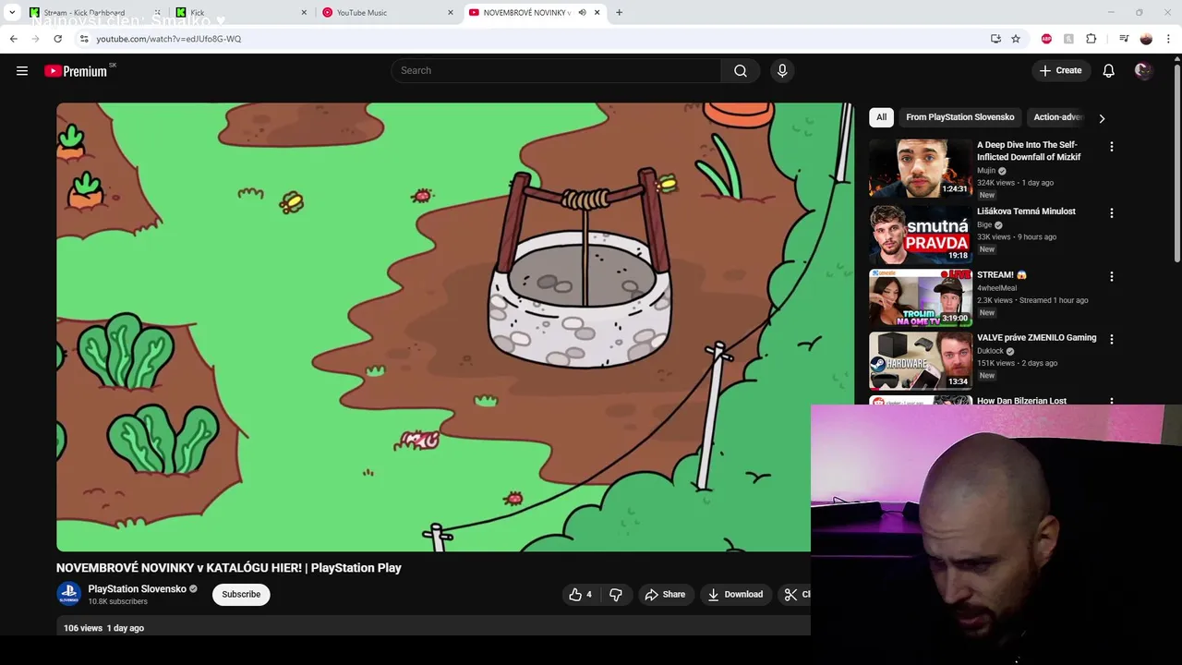Image resolution: width=1182 pixels, height=665 pixels.
Task: Open Mujin channel link
Action: coord(986,171)
